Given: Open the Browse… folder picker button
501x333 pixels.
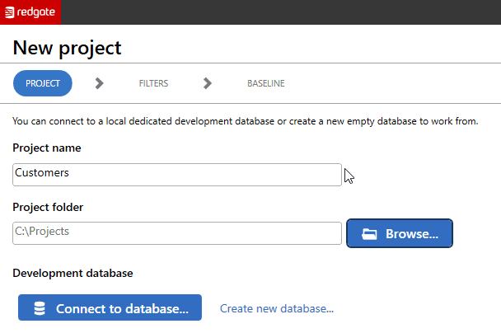Looking at the screenshot, I should click(x=400, y=233).
